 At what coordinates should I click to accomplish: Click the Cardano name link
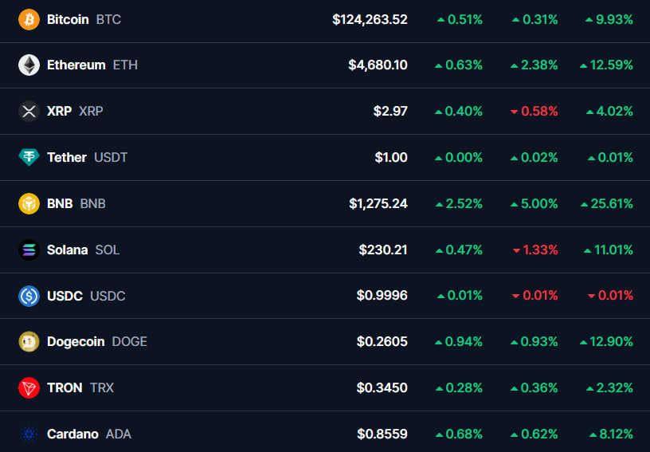tap(72, 434)
